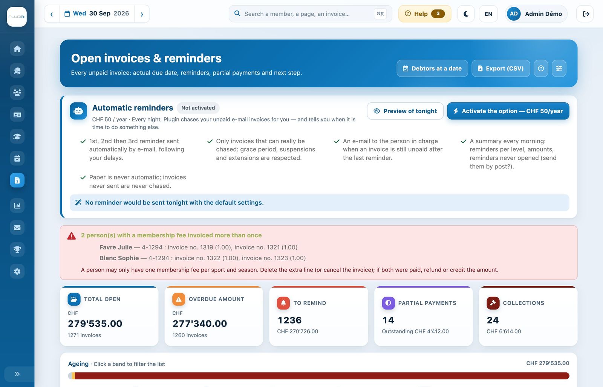Open the invoices dollar-document sidebar icon
The width and height of the screenshot is (603, 387).
[x=17, y=180]
